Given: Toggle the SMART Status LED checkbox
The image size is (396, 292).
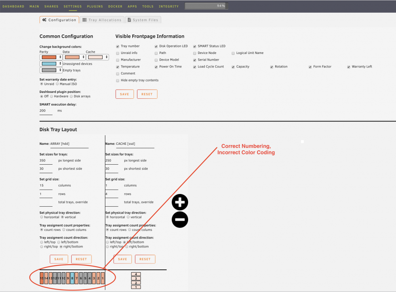Looking at the screenshot, I should 195,46.
